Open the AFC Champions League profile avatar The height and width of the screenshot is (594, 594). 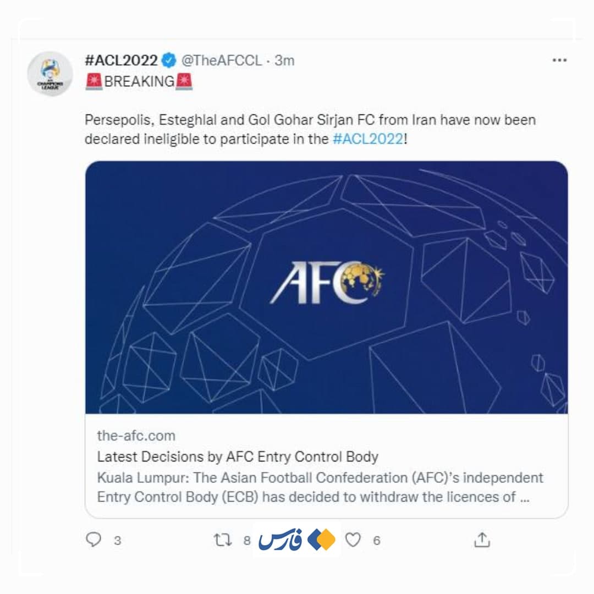50,73
